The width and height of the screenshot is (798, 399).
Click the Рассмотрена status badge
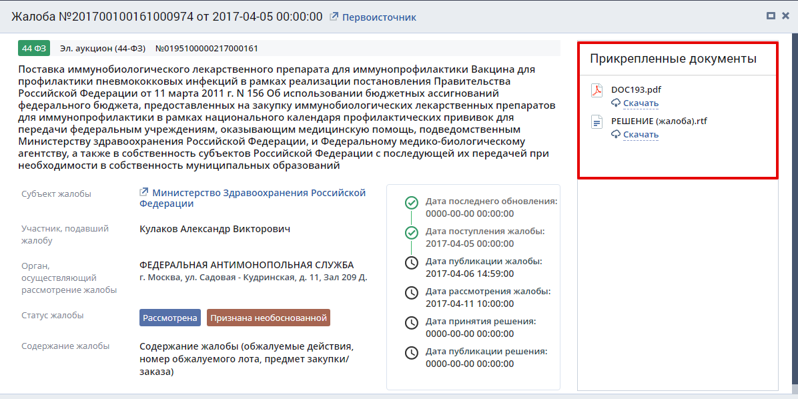(170, 318)
